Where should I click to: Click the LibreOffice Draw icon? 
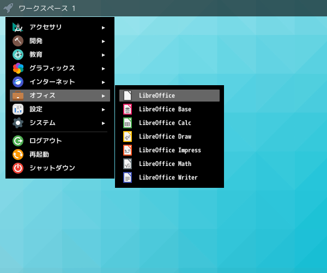pyautogui.click(x=128, y=136)
